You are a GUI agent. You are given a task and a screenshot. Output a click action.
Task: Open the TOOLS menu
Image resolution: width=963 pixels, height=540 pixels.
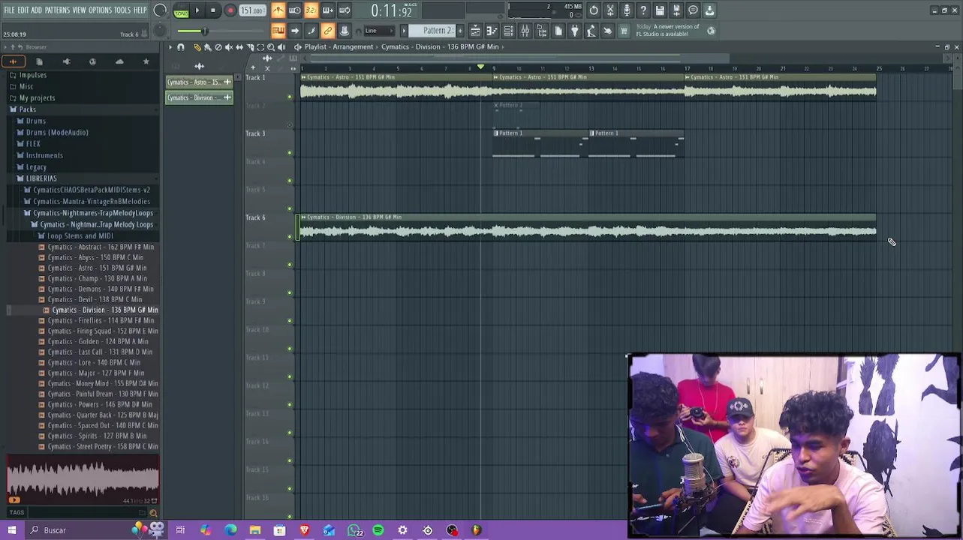tap(122, 10)
